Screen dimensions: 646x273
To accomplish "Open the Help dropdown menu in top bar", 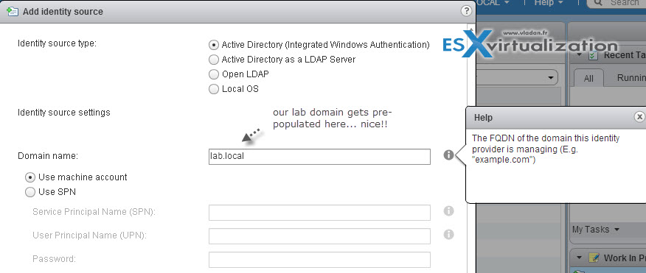I will [549, 3].
